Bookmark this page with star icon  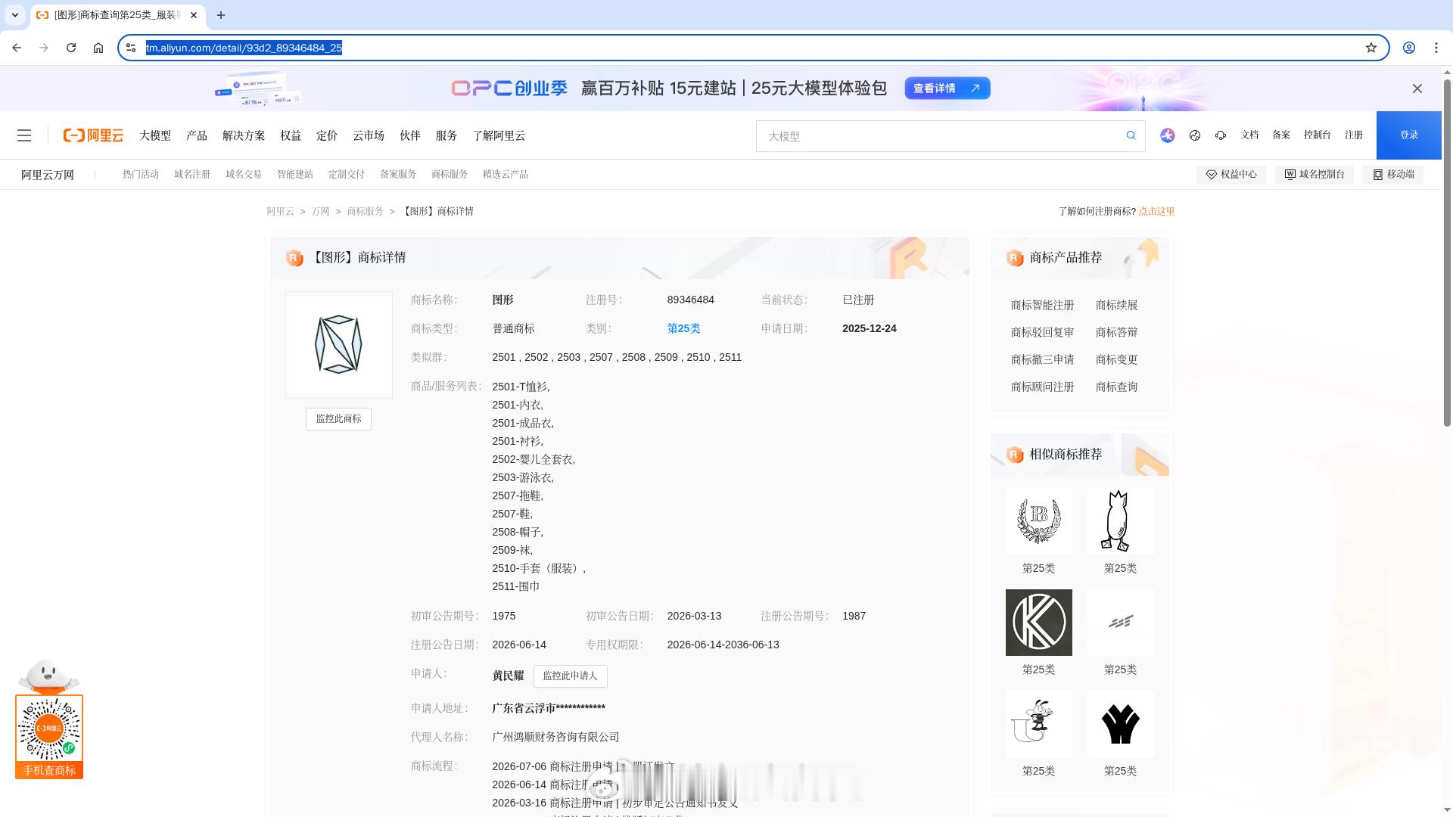(x=1371, y=48)
